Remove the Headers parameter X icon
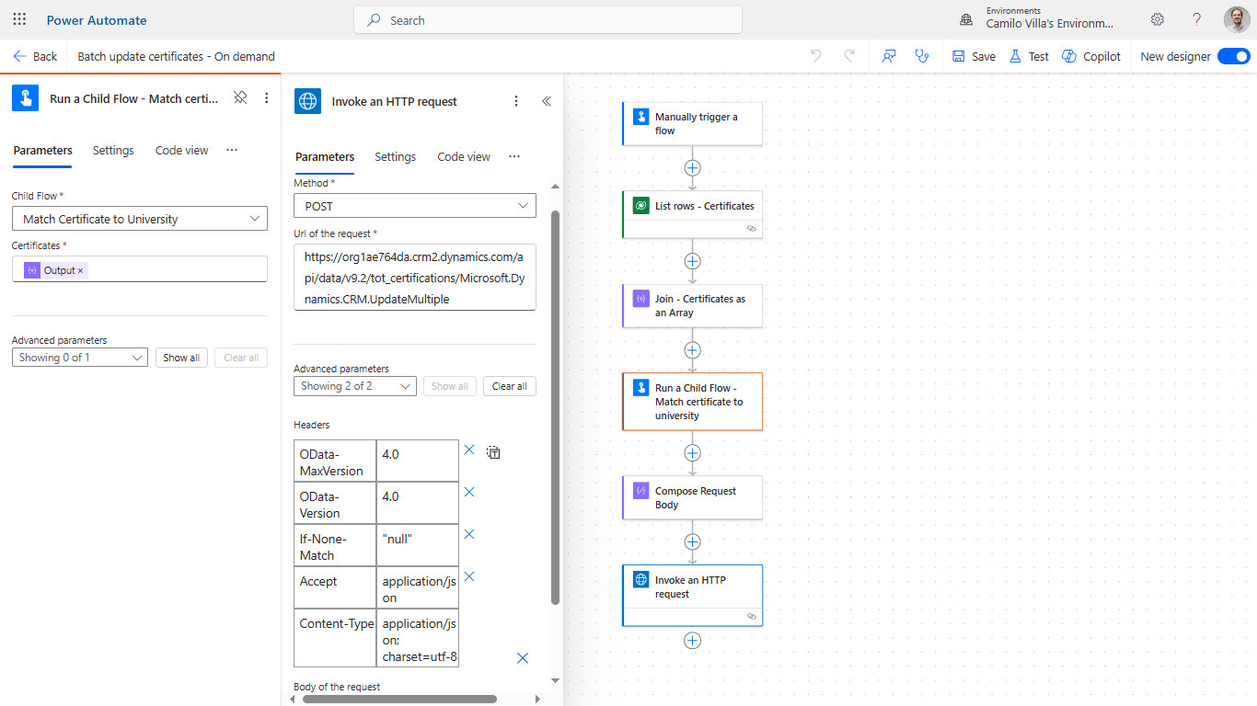The width and height of the screenshot is (1257, 706). click(x=523, y=658)
